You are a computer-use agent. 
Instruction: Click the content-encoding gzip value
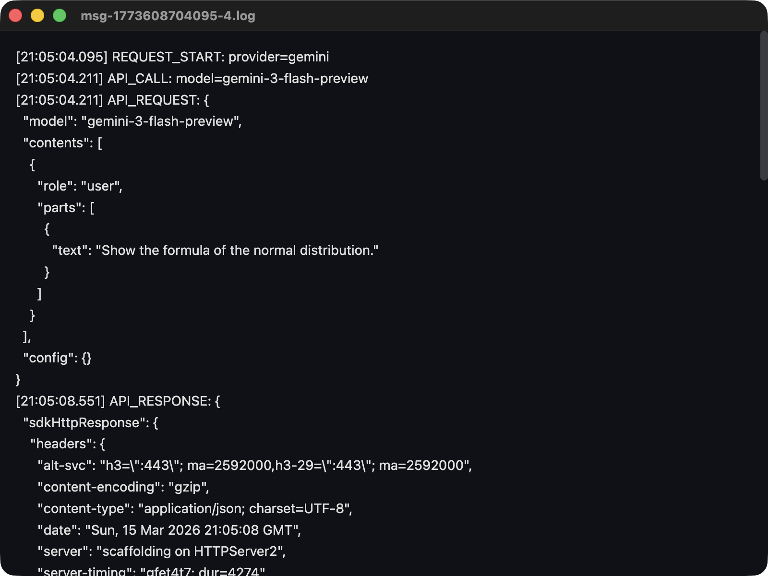[187, 487]
